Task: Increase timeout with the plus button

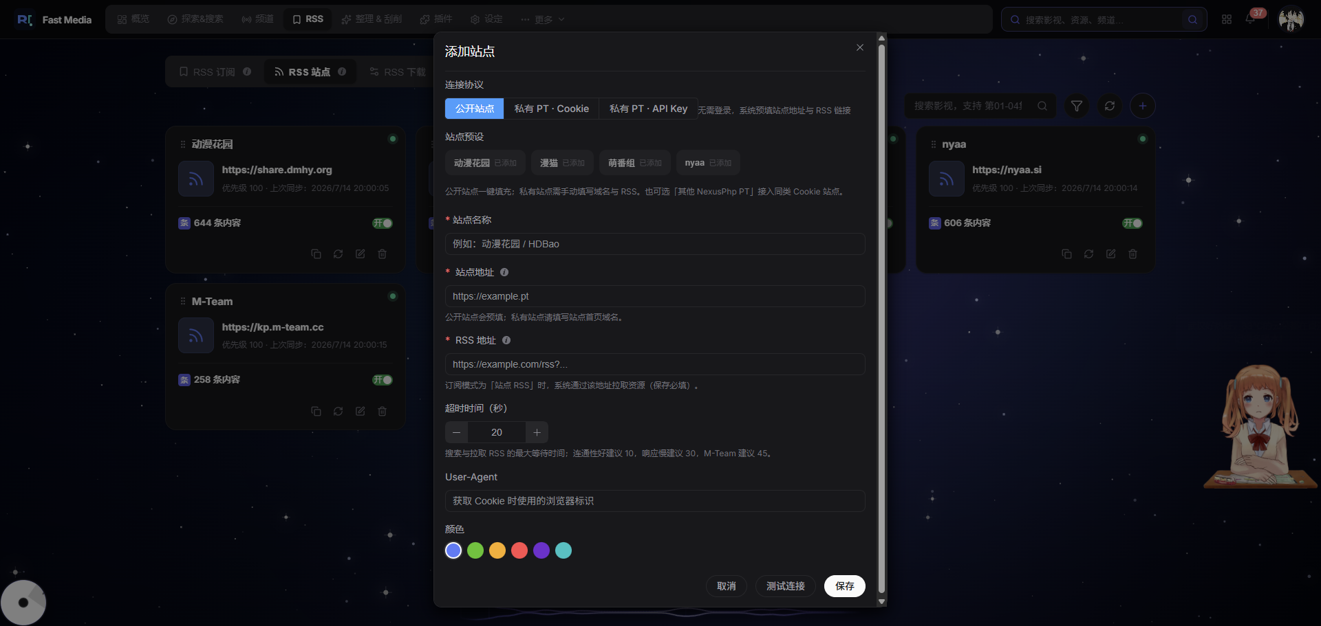Action: tap(537, 432)
